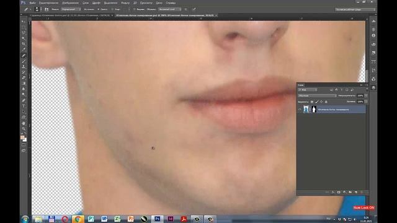Set the background color swatch
The width and height of the screenshot is (397, 223).
[x=25, y=139]
